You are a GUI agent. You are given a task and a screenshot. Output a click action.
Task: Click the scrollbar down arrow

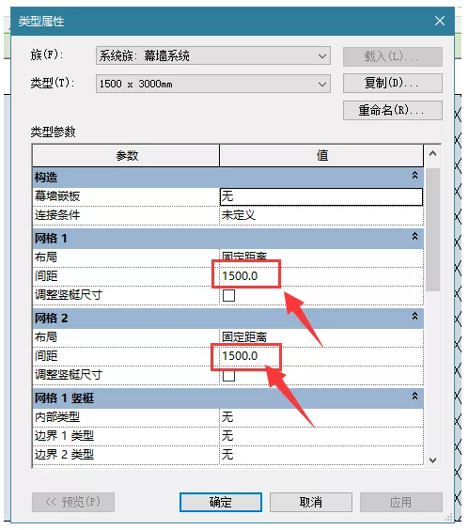tap(432, 460)
